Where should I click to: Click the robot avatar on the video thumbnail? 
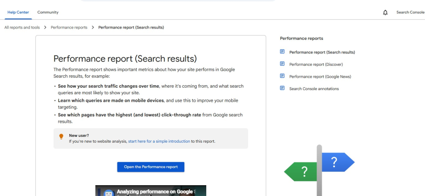[109, 193]
